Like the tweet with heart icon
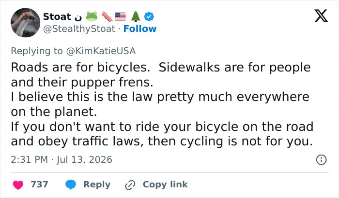The width and height of the screenshot is (339, 198). click(18, 185)
